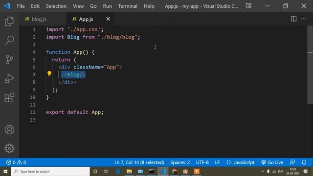
Task: Click the 'export default App;' line
Action: pos(75,112)
